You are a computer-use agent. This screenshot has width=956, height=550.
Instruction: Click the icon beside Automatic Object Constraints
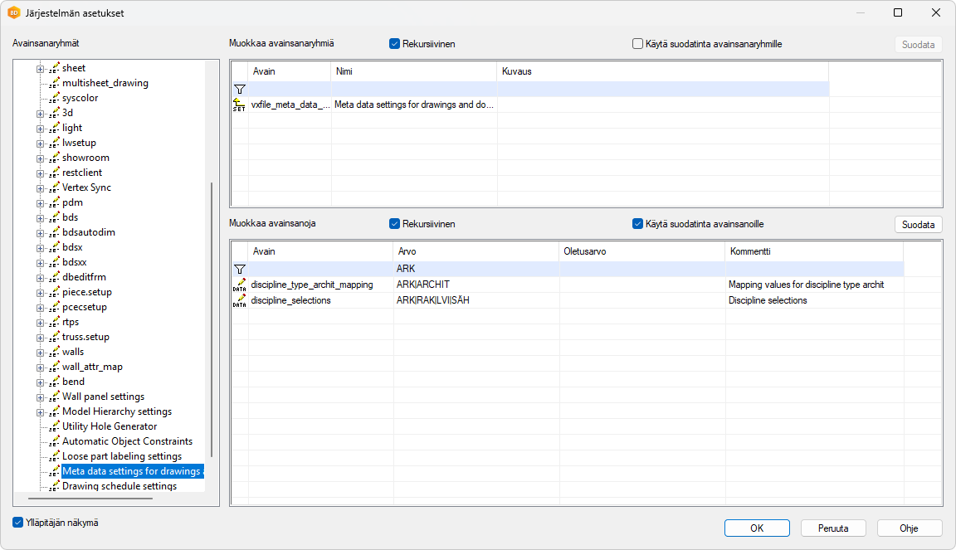54,441
